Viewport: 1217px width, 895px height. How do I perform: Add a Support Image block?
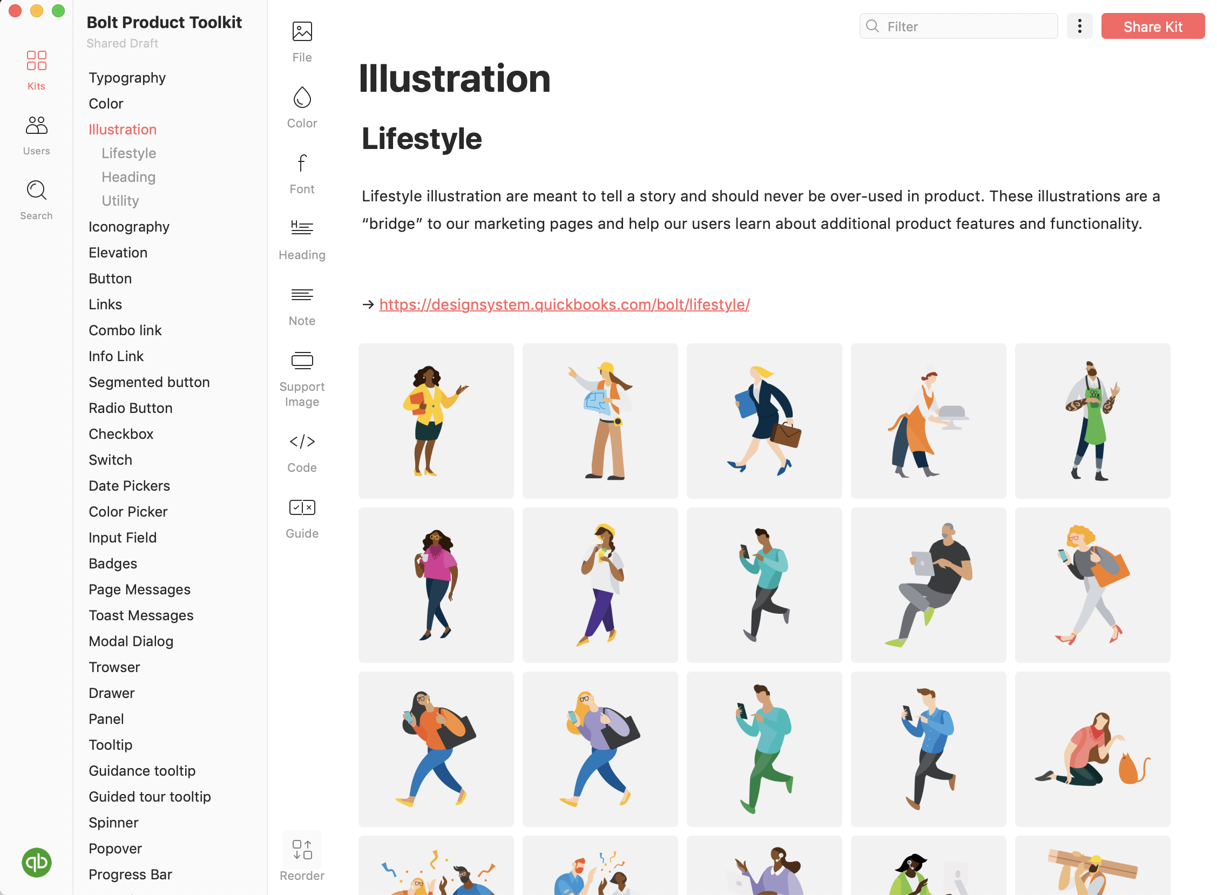[x=302, y=379]
